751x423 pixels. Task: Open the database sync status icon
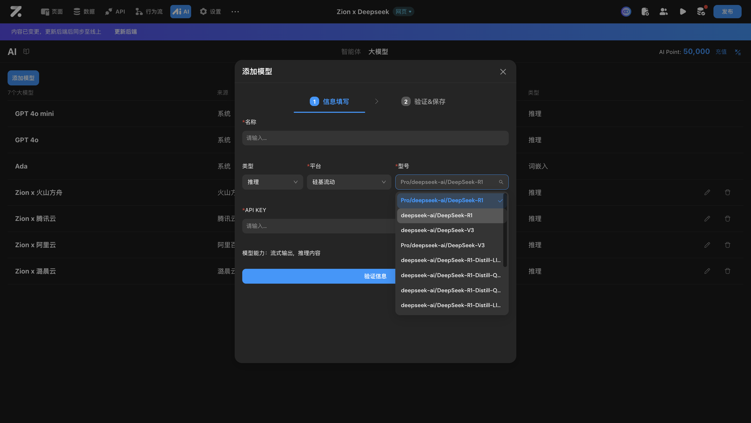(701, 12)
